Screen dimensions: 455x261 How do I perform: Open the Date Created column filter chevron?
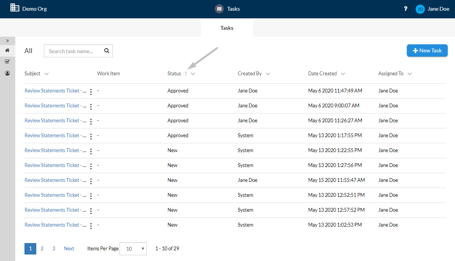point(343,74)
